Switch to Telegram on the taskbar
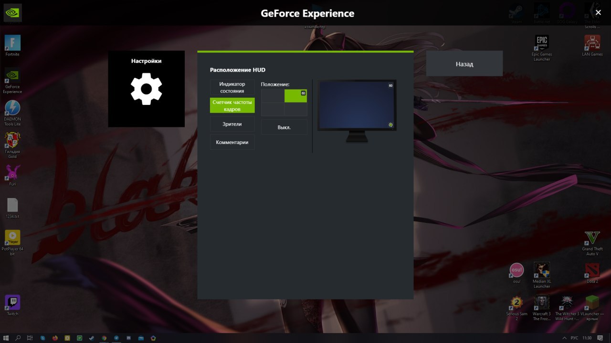 pyautogui.click(x=116, y=338)
